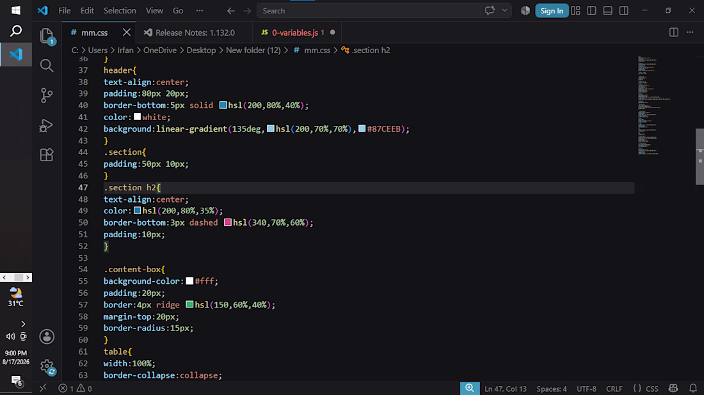
Task: Open the errors and warnings indicator
Action: (x=76, y=389)
